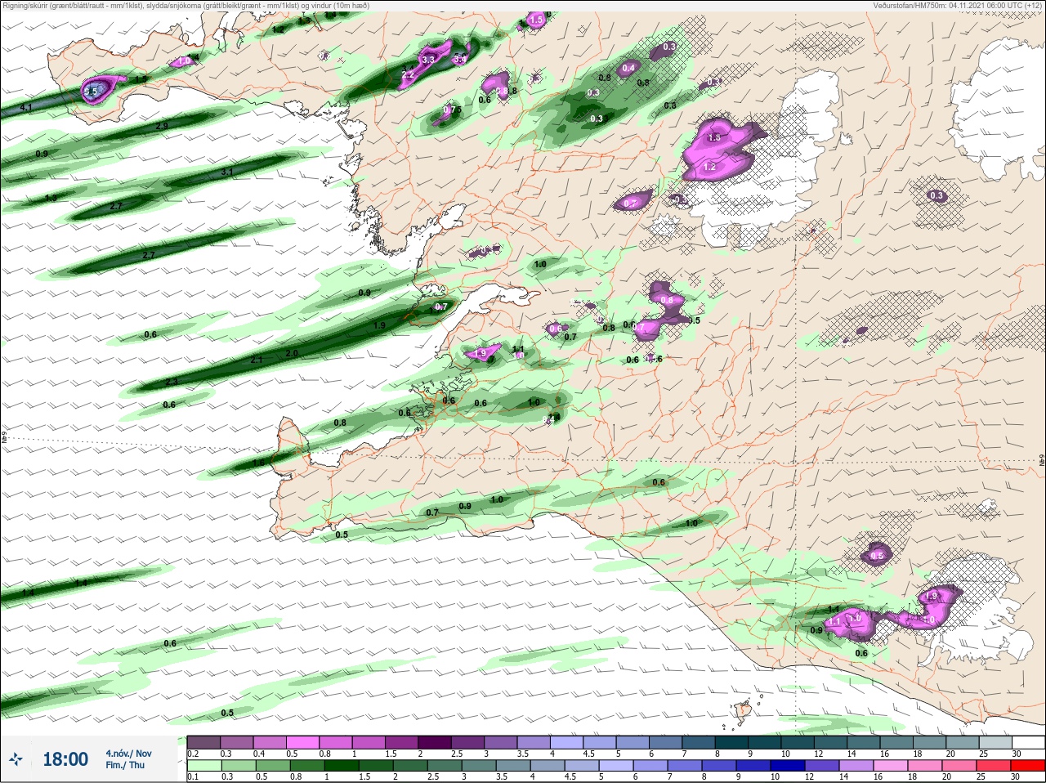
Task: Pick the dark purple 2 swatch in upper legend
Action: [x=435, y=741]
